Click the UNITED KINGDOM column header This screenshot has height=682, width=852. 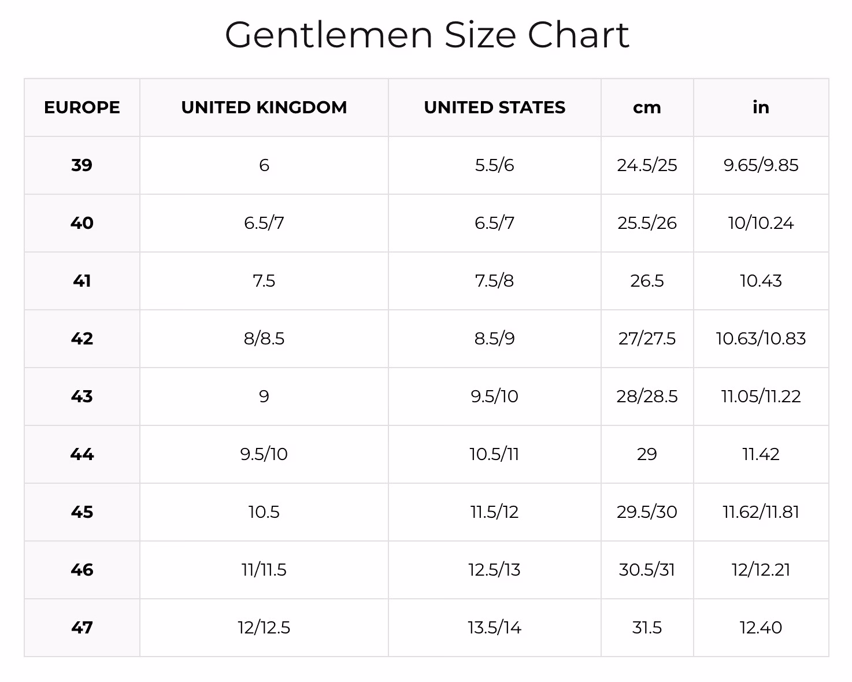coord(264,108)
